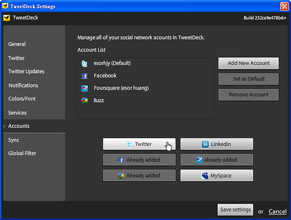Click the Set as Default button
Viewport: 291px width, 220px height.
249,79
